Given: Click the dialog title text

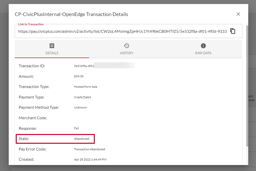Looking at the screenshot, I should pyautogui.click(x=71, y=14).
